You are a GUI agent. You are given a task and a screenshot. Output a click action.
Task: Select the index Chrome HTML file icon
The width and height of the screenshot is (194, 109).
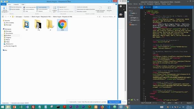tap(62, 25)
